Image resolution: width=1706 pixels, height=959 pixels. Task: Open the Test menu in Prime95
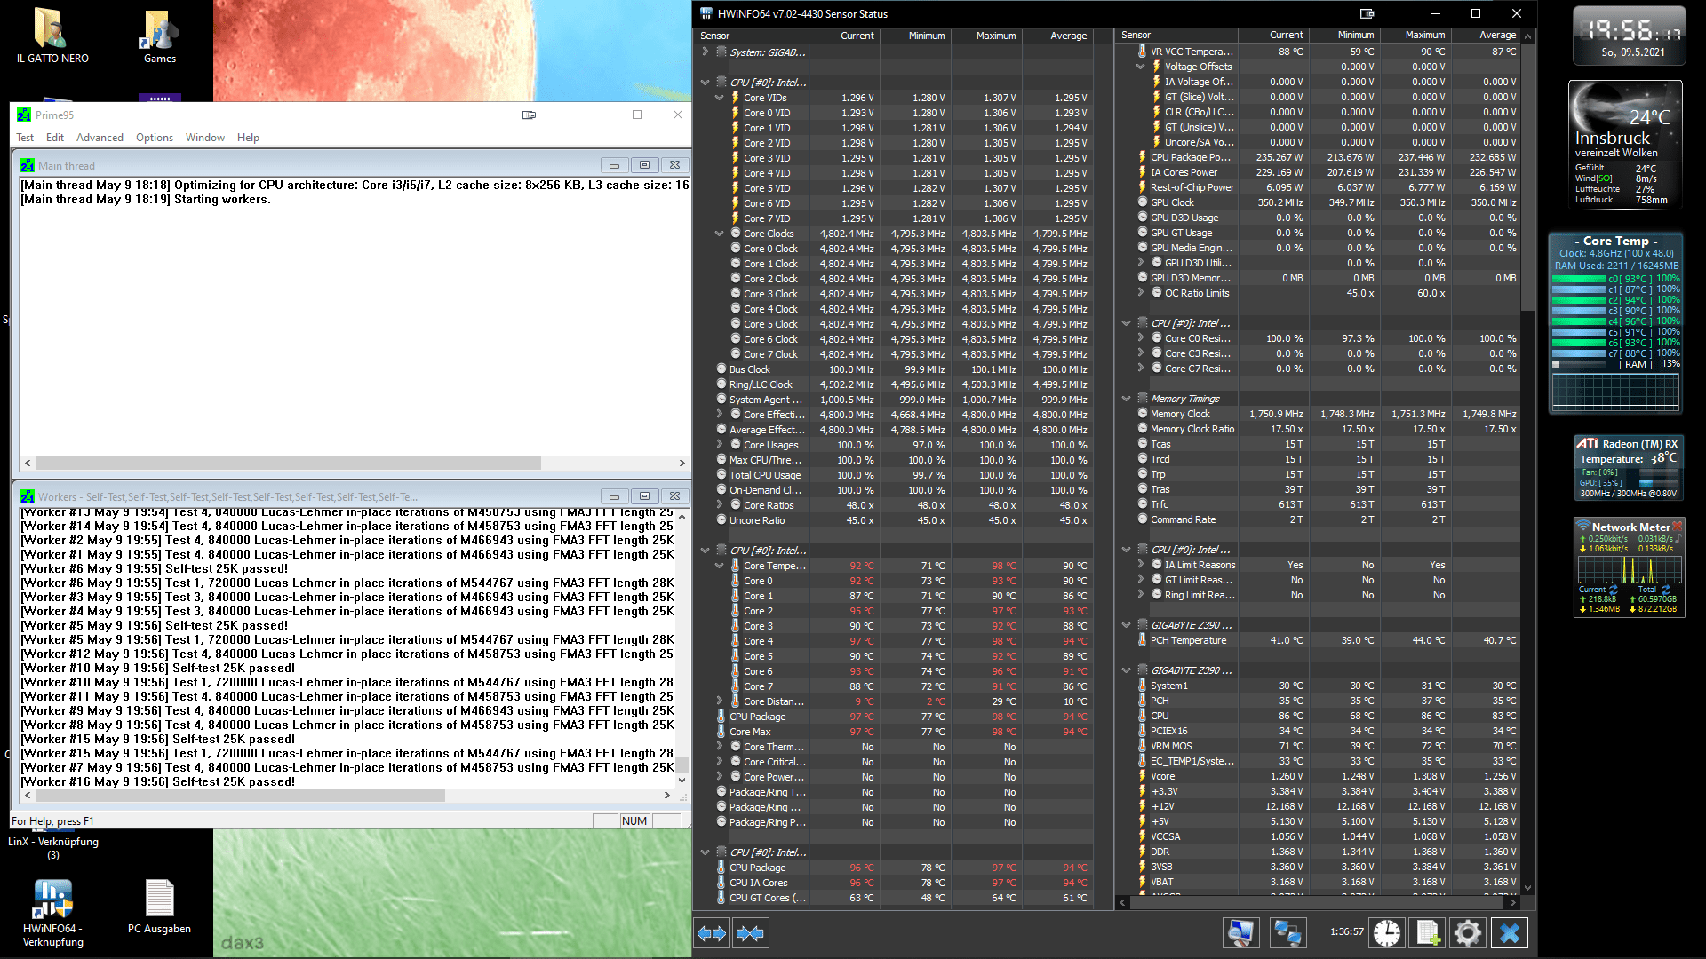25,138
